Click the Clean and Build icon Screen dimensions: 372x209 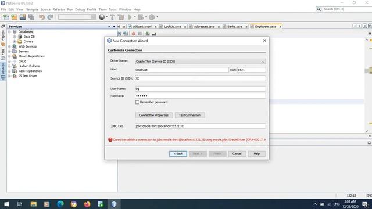point(121,17)
